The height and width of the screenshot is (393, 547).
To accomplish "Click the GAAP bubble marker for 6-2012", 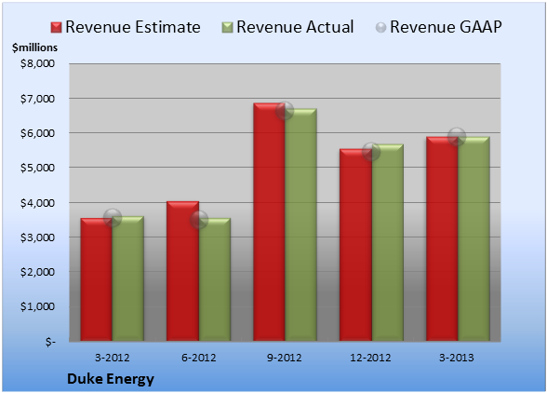I will [199, 220].
